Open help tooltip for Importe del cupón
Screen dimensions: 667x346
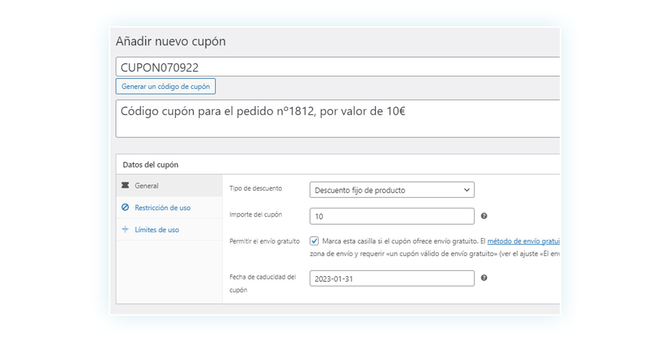pyautogui.click(x=484, y=216)
